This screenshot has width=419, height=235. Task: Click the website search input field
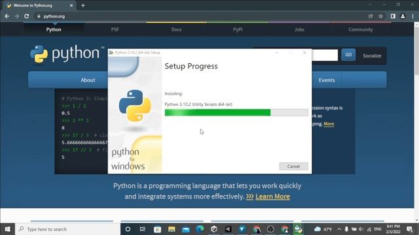(325, 55)
